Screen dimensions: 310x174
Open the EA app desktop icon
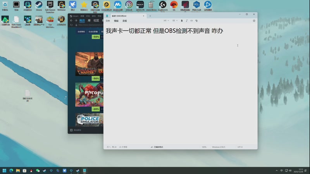174,6
